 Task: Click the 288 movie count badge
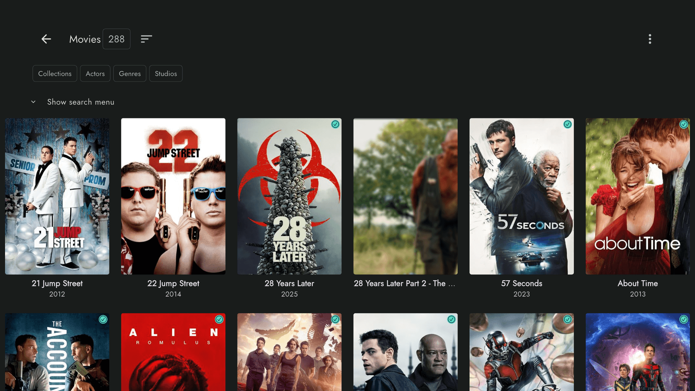(117, 39)
